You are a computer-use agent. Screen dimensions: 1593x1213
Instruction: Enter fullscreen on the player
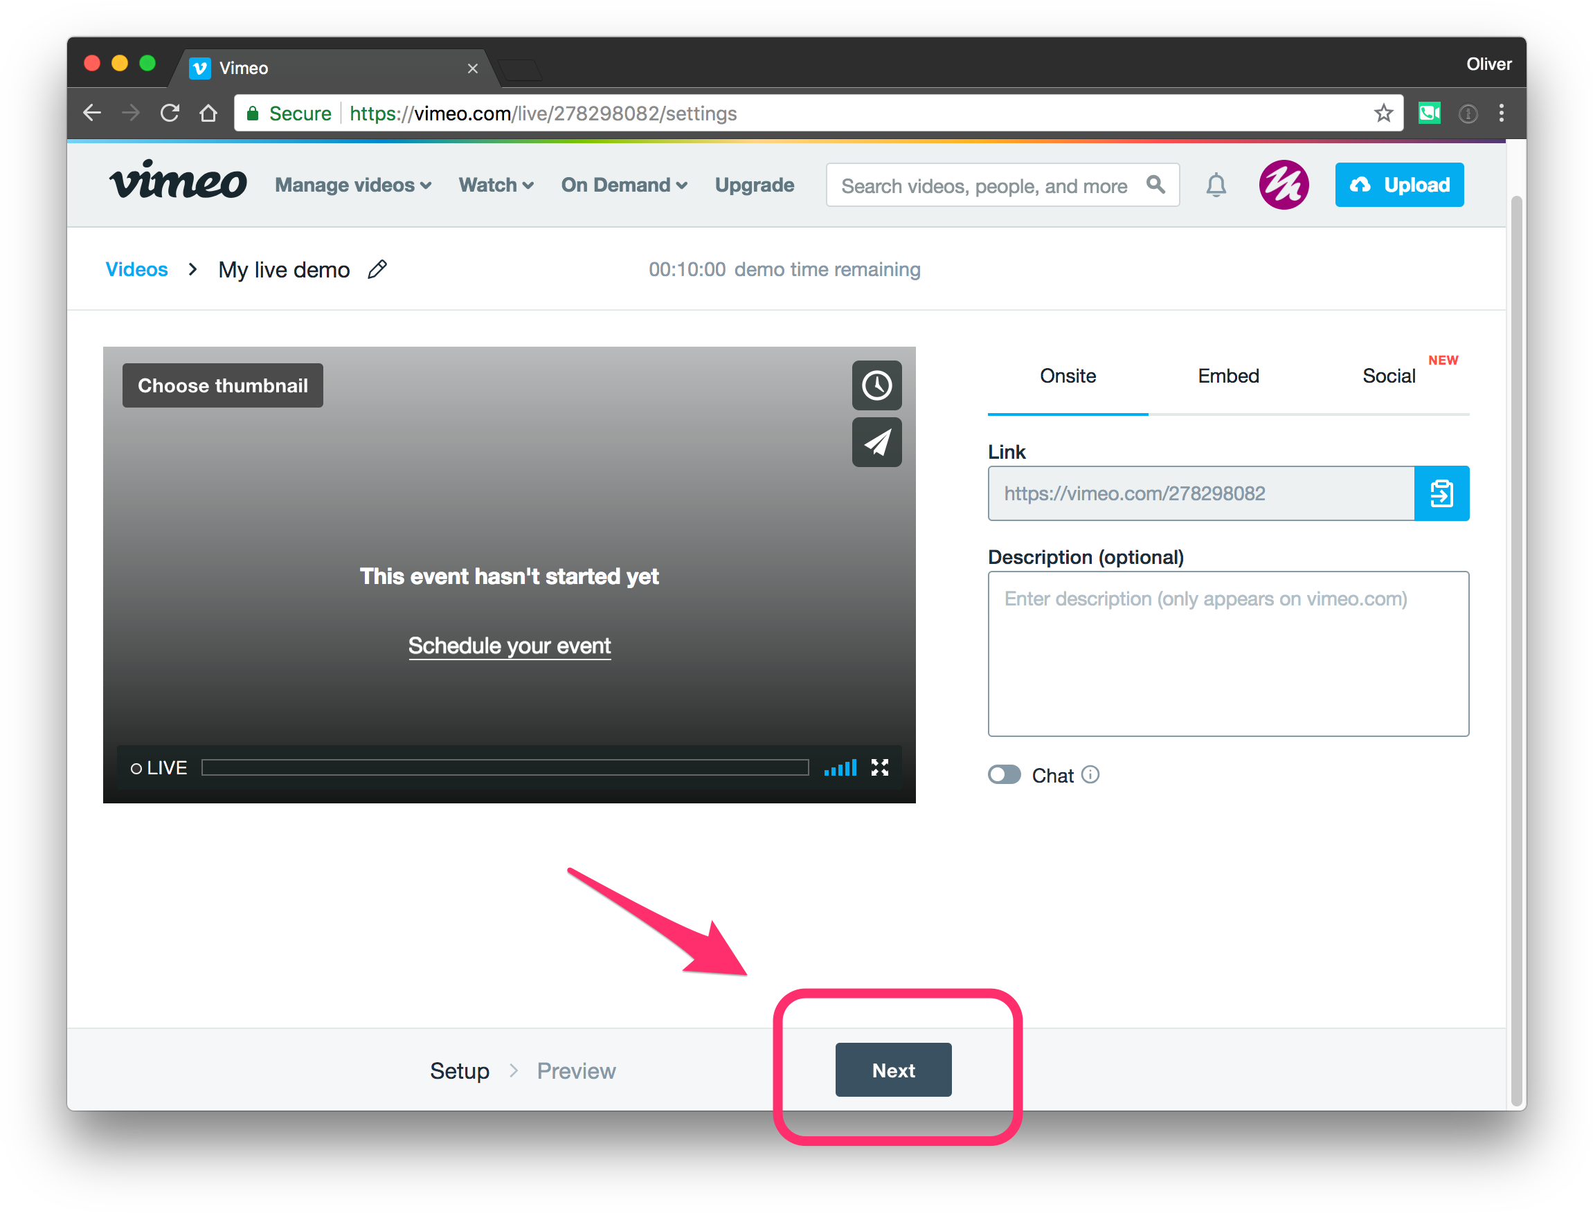(880, 767)
